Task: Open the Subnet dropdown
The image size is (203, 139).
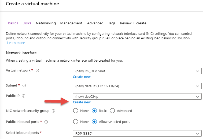Action: (x=137, y=86)
